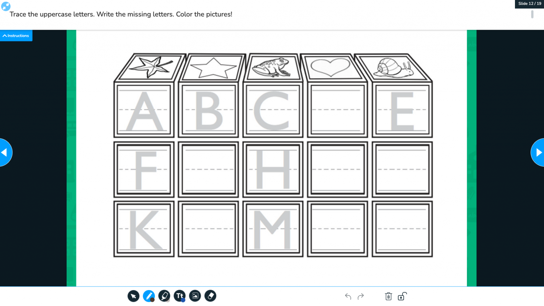The width and height of the screenshot is (544, 306).
Task: Select the pen drawing tool
Action: (149, 296)
